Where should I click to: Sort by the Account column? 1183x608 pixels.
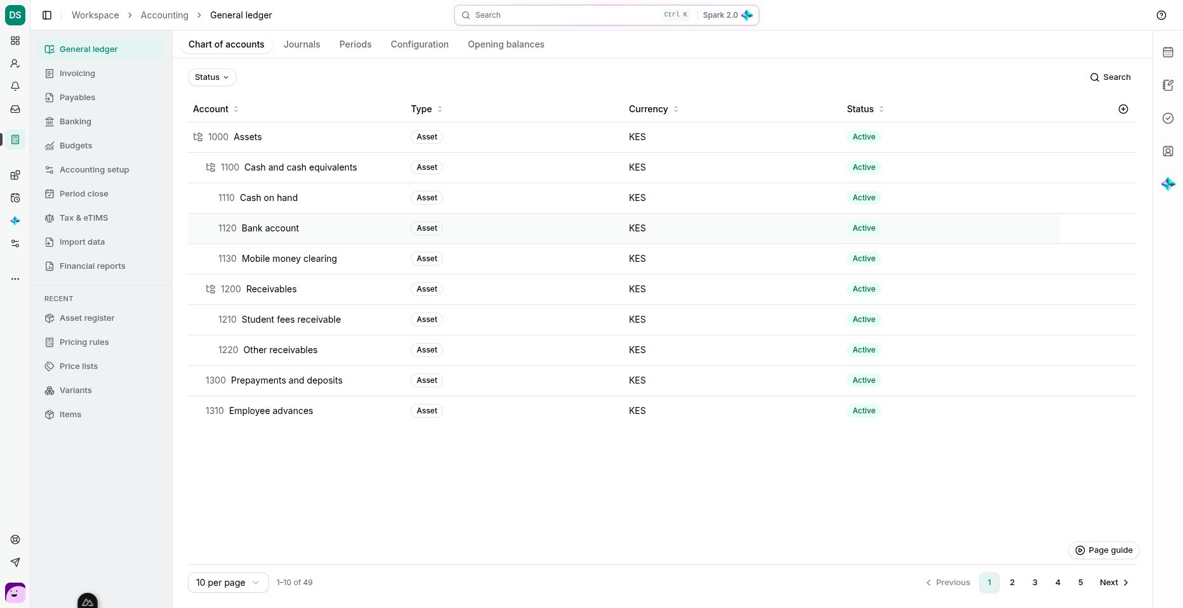(216, 109)
